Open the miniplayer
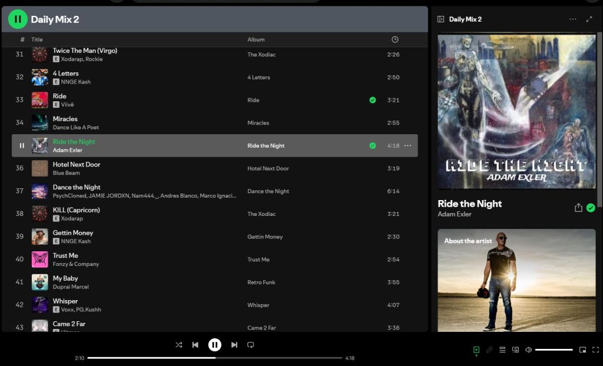The height and width of the screenshot is (366, 603). point(582,350)
